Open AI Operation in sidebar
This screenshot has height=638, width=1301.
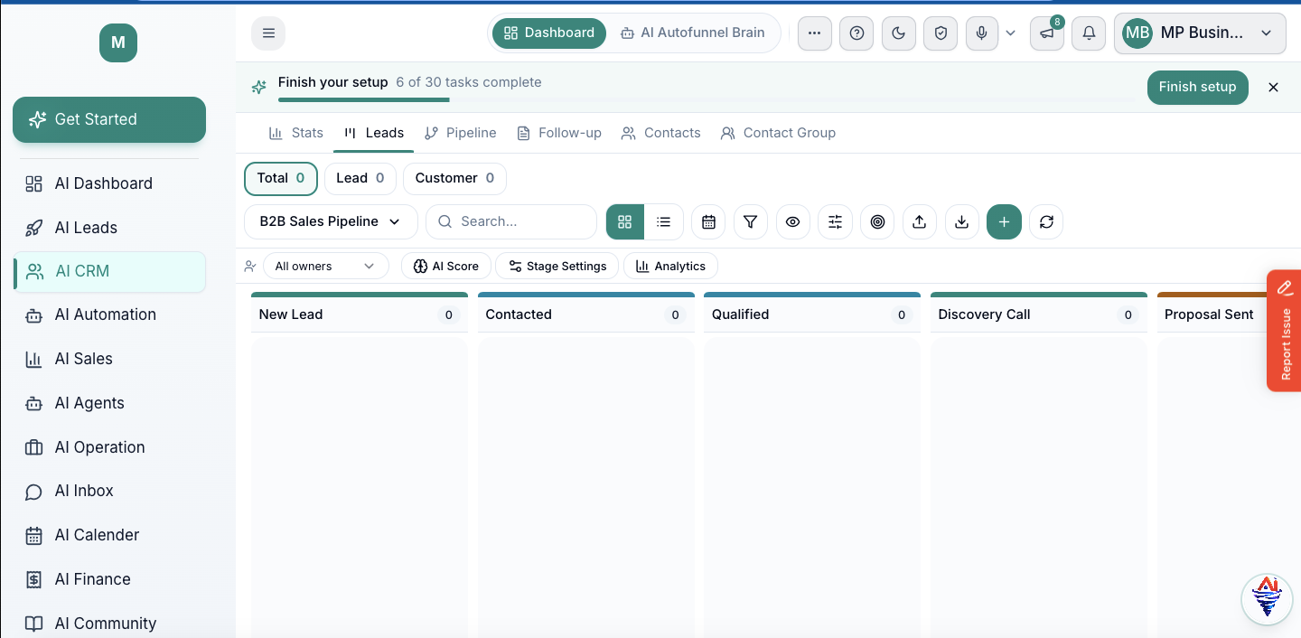pyautogui.click(x=109, y=447)
